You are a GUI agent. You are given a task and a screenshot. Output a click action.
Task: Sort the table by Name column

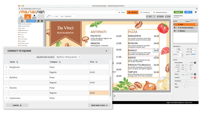coord(17,62)
